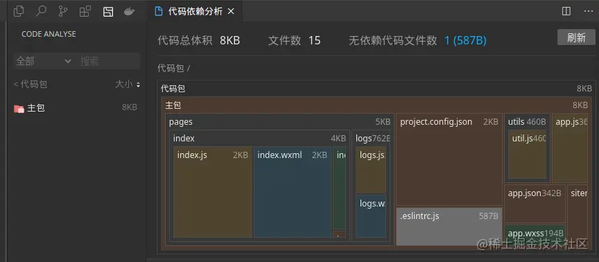Click the util.js treemap block
This screenshot has height=262, width=599.
527,155
